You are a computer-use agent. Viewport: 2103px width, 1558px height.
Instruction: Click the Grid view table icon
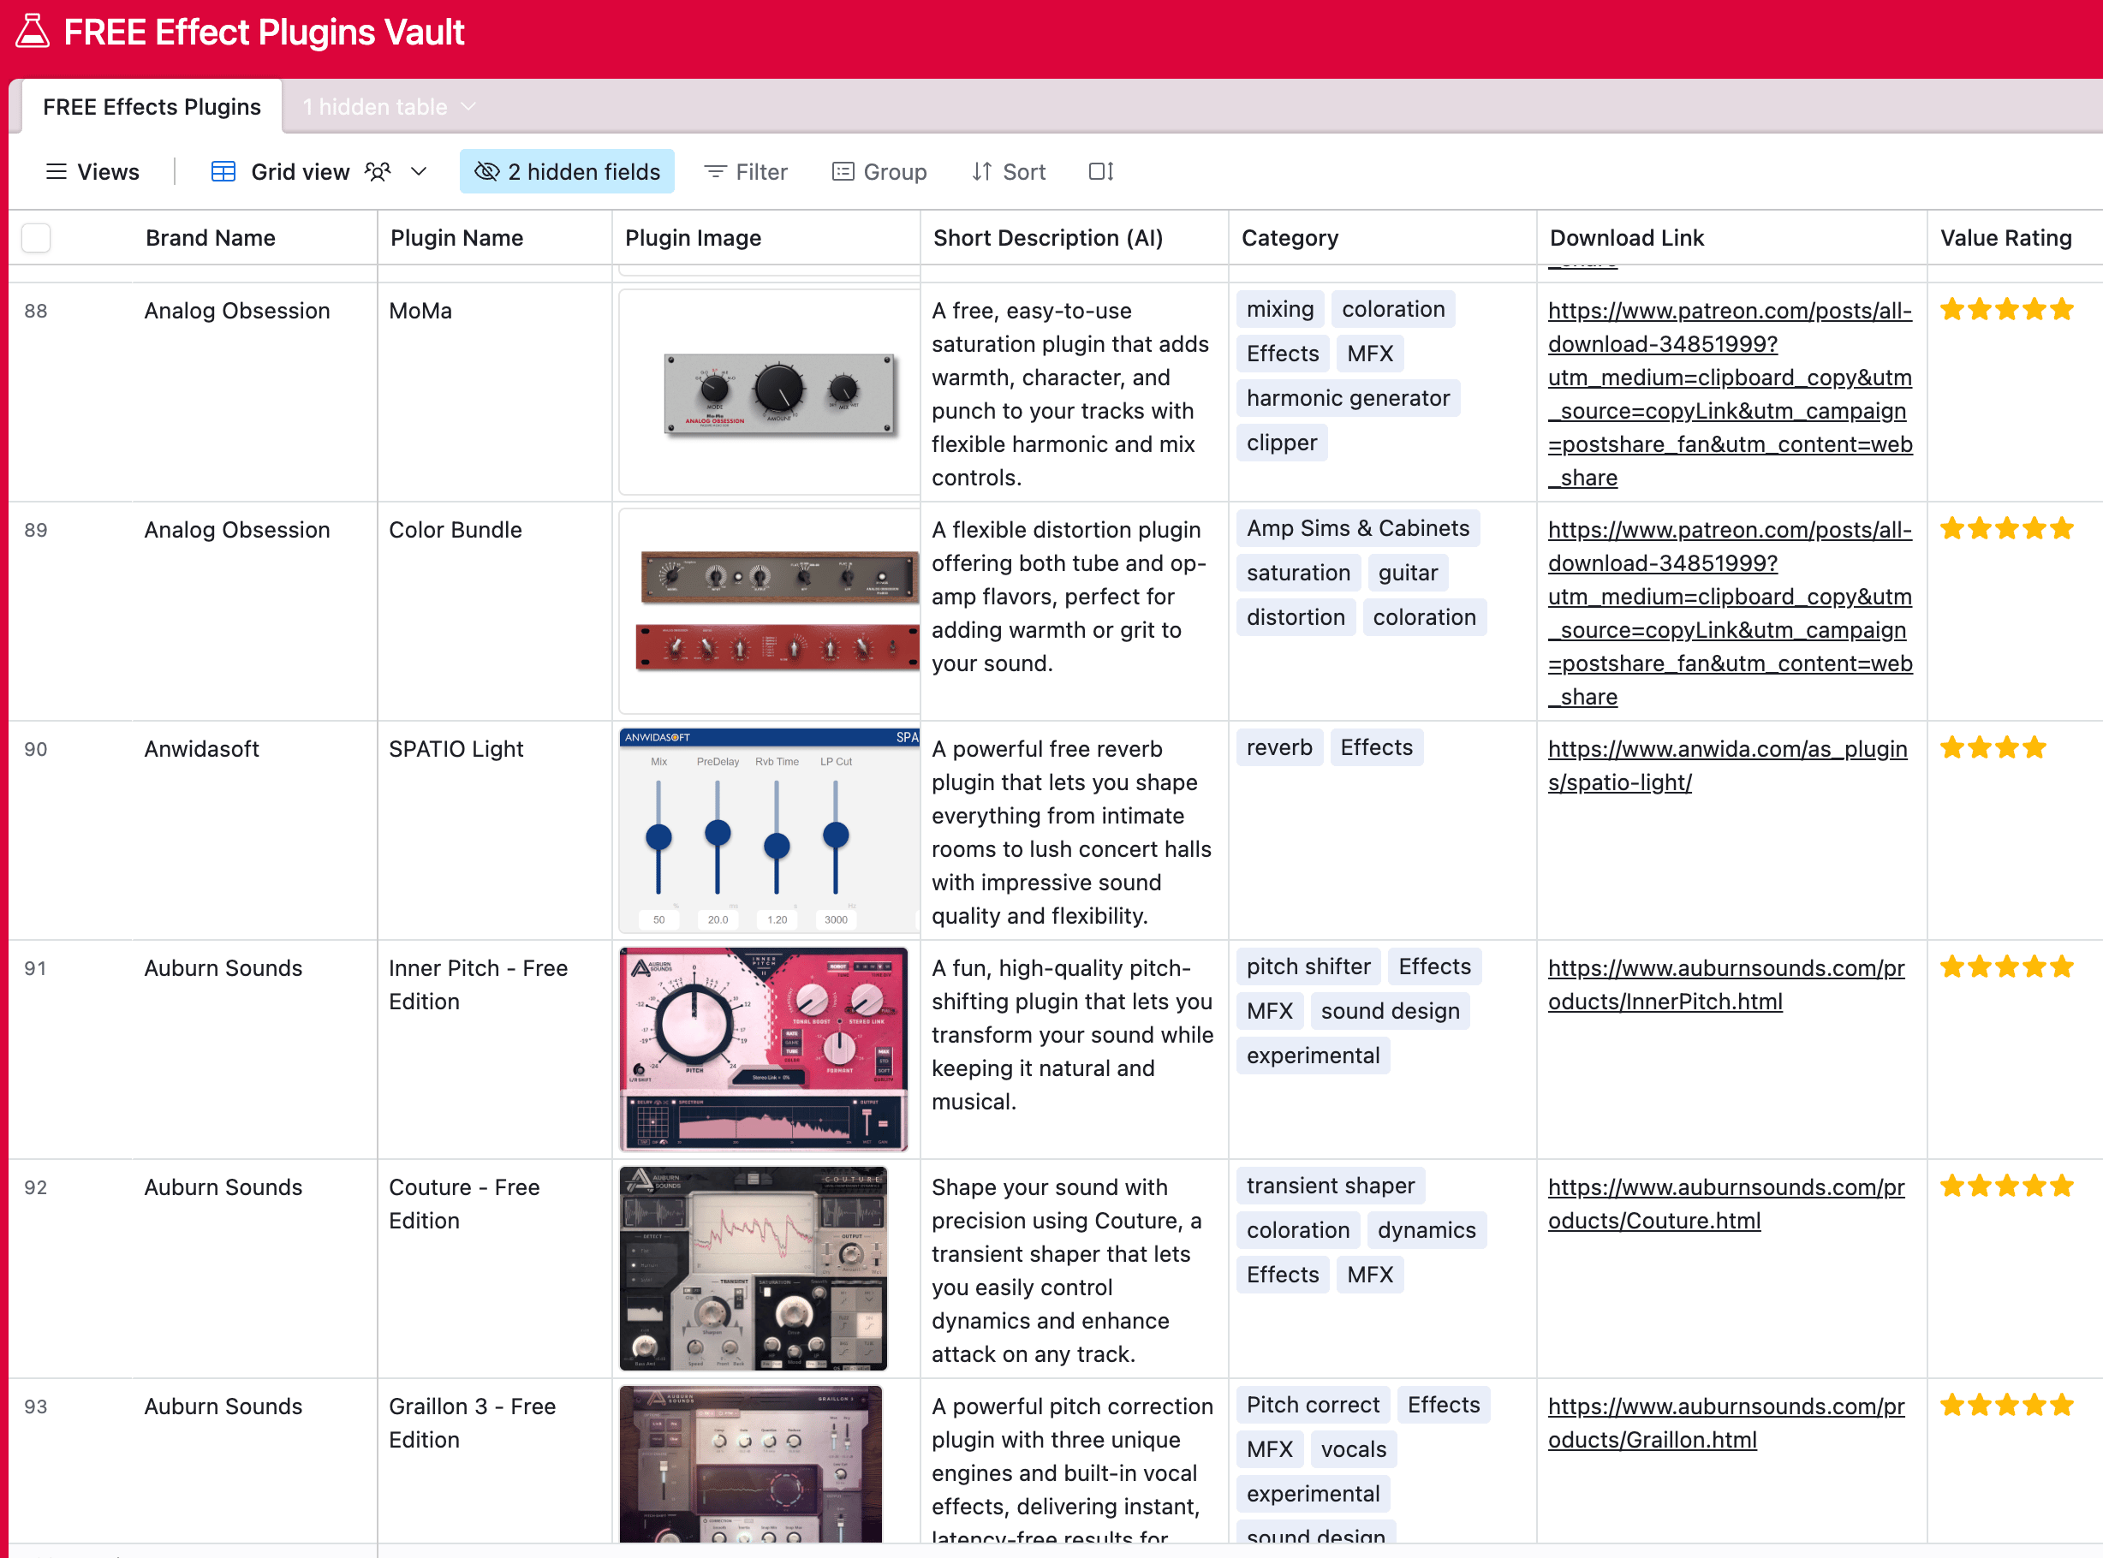[223, 172]
